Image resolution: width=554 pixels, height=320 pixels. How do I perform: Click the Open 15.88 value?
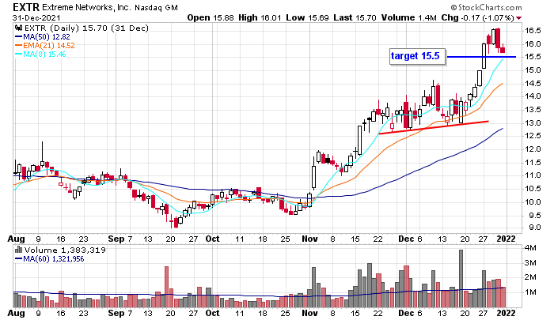pos(211,17)
